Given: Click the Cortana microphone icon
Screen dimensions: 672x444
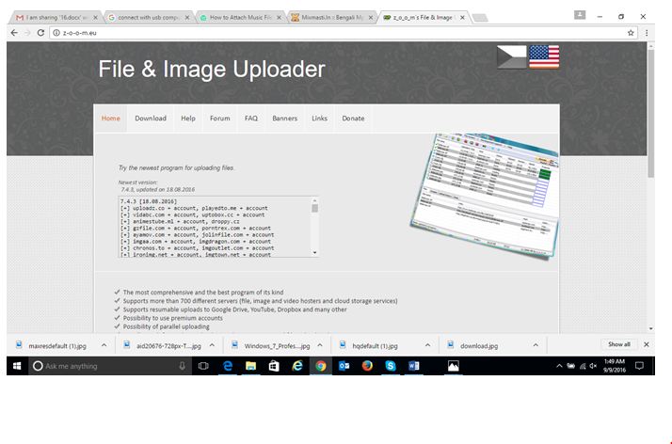Looking at the screenshot, I should point(183,366).
